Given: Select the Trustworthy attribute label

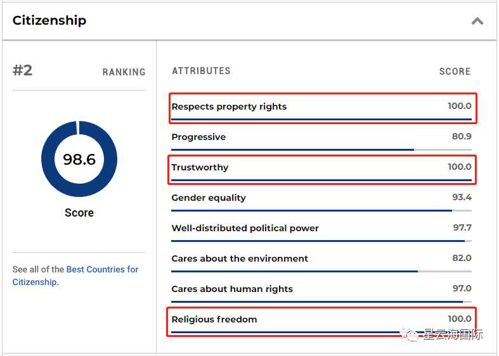Looking at the screenshot, I should pos(200,167).
